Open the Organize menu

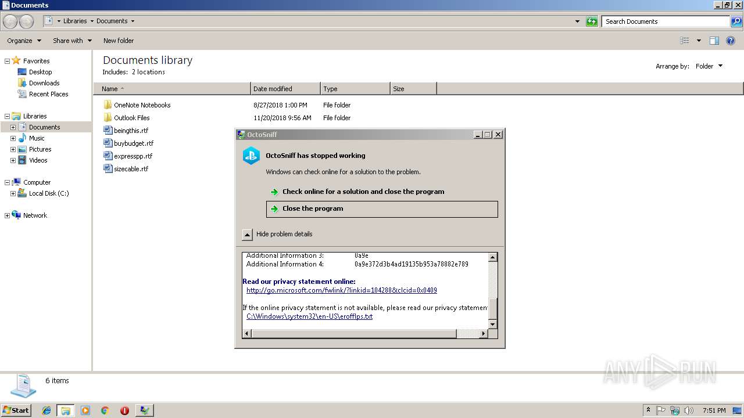tap(24, 41)
